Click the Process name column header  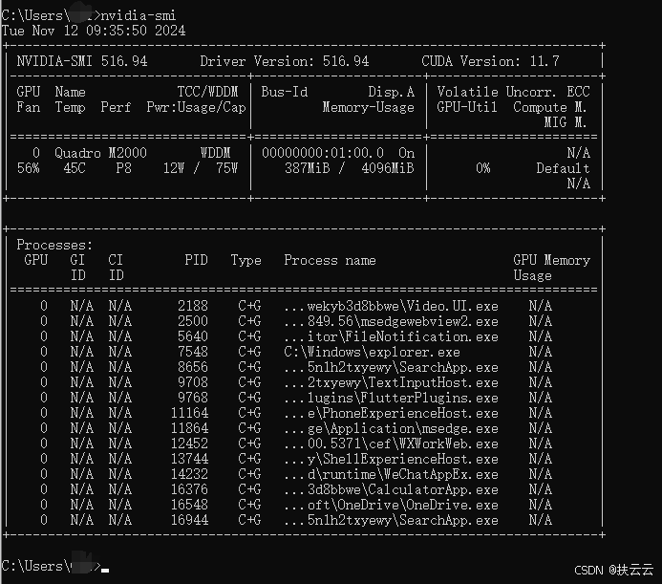coord(330,260)
